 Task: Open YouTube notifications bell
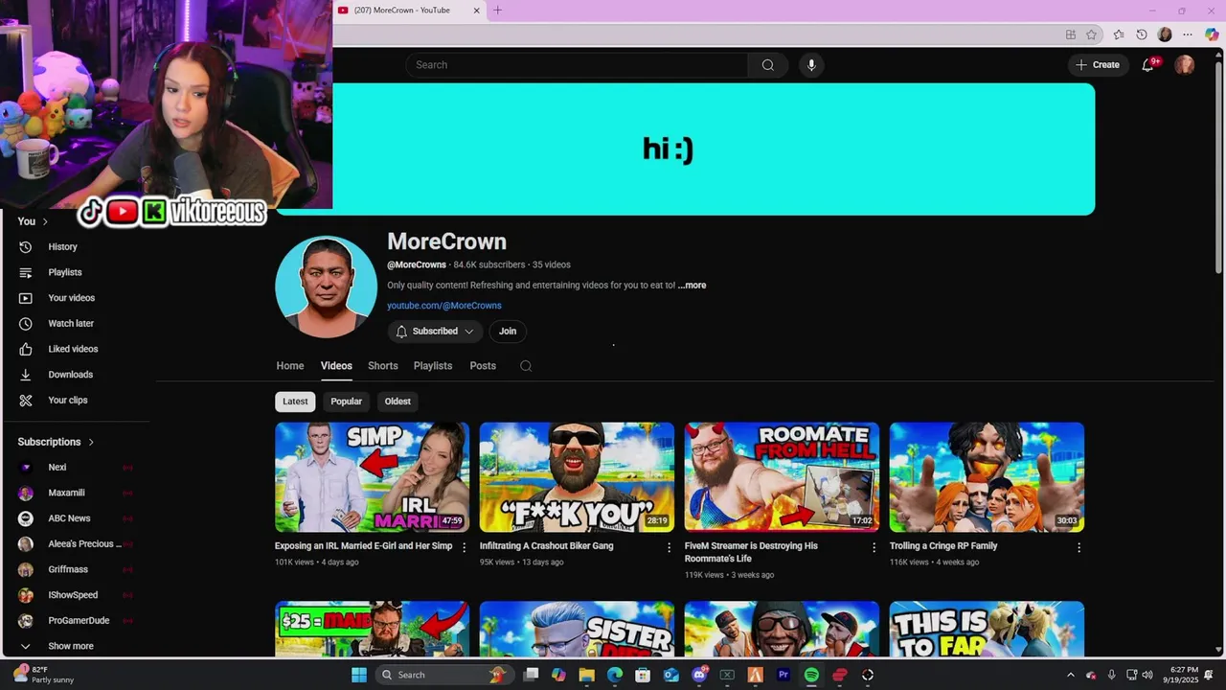coord(1147,65)
